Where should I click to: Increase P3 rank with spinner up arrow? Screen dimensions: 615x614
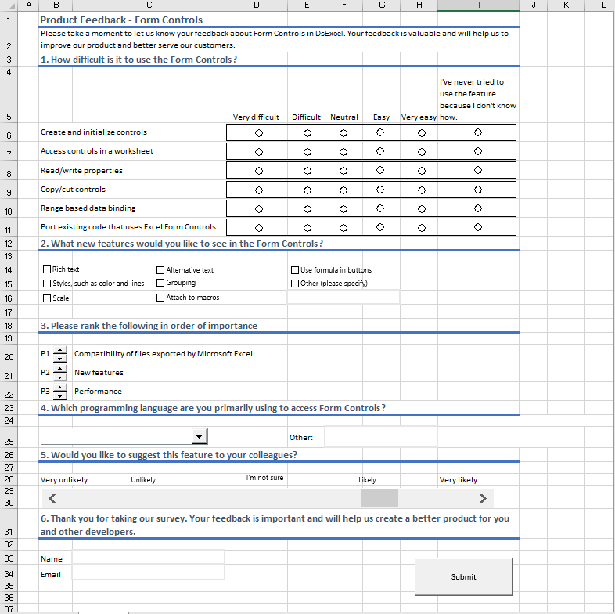click(x=59, y=388)
